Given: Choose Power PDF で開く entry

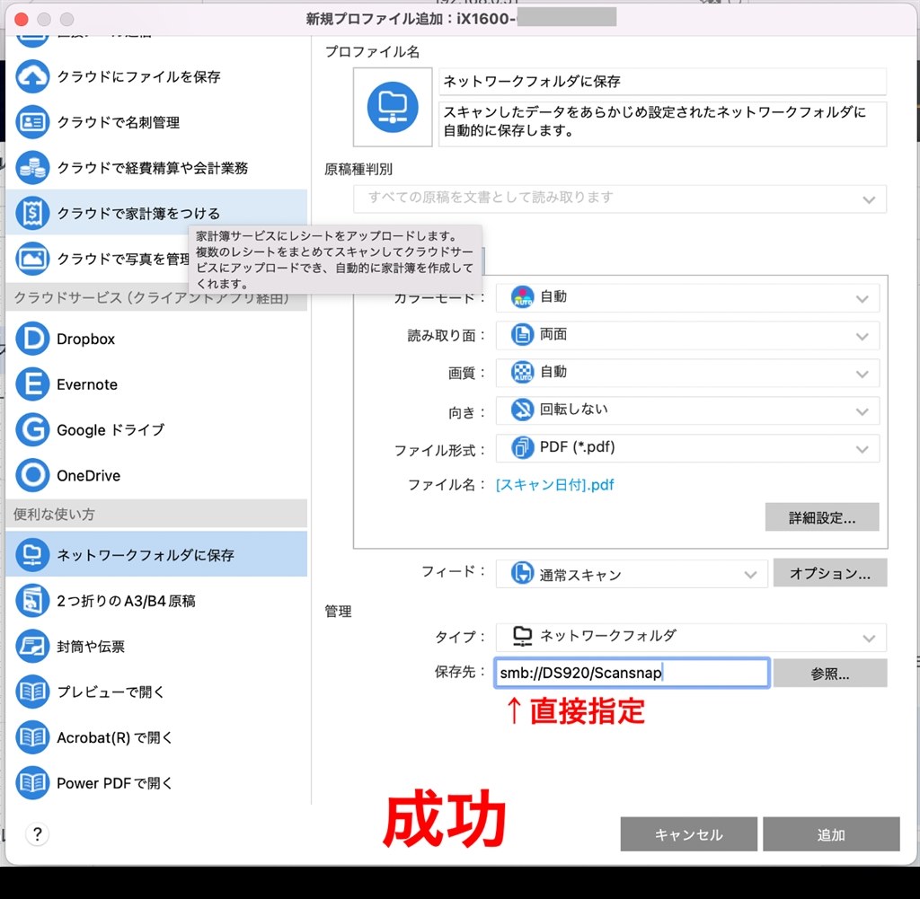Looking at the screenshot, I should pos(156,783).
